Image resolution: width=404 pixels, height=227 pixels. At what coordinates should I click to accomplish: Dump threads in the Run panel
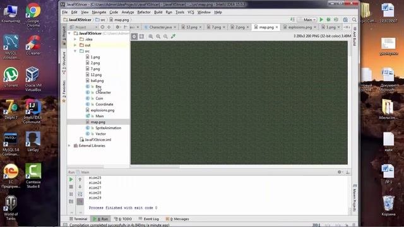pos(71,201)
